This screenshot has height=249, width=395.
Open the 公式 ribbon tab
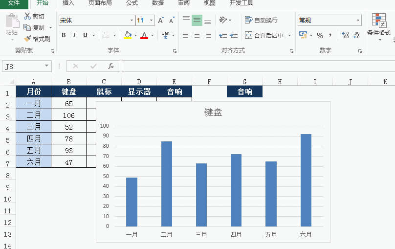point(132,3)
